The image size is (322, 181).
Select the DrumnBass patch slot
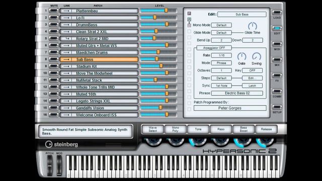click(99, 25)
